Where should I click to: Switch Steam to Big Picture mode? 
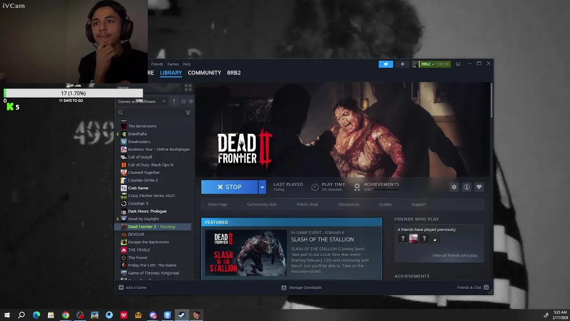pos(458,64)
